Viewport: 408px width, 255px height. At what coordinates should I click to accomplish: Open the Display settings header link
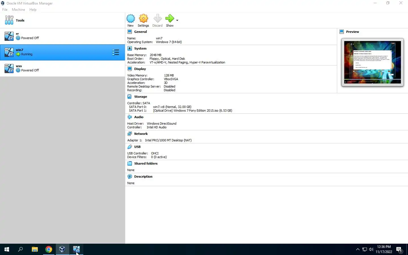140,69
